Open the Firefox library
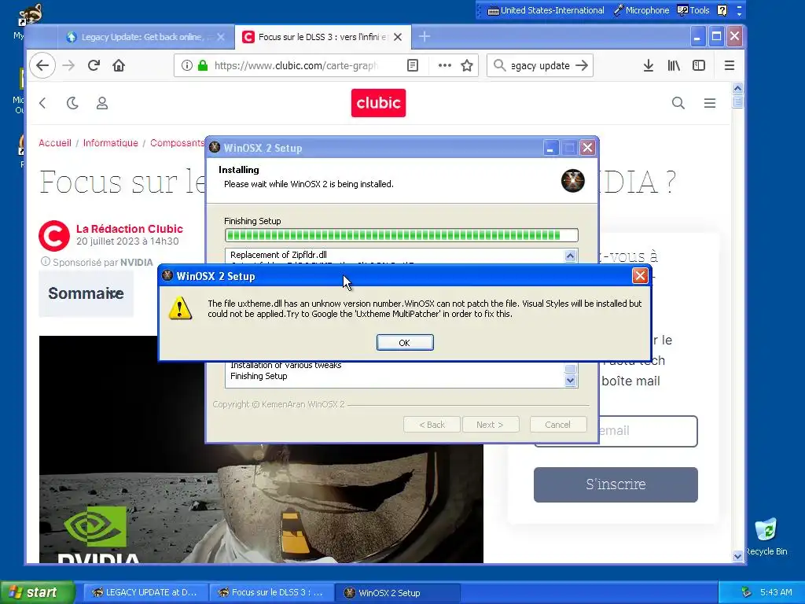The image size is (805, 604). [x=674, y=65]
